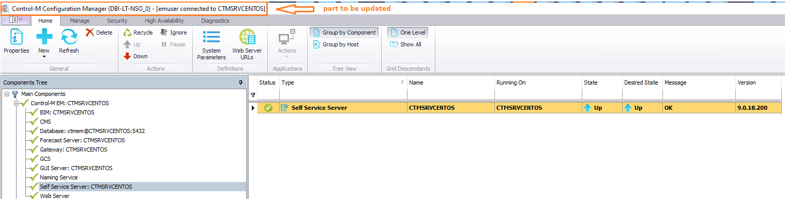
Task: Click the Name filter input field
Action: click(x=450, y=94)
